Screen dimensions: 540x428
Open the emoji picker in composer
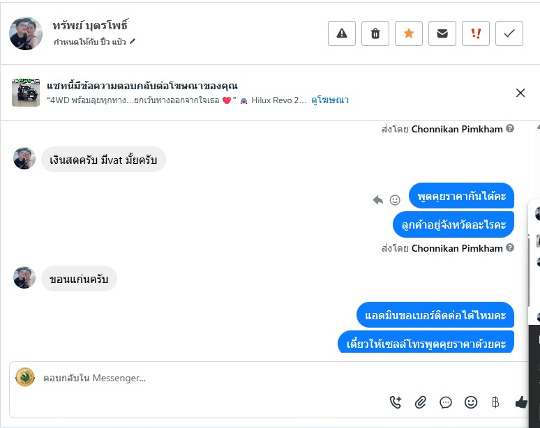(x=471, y=402)
